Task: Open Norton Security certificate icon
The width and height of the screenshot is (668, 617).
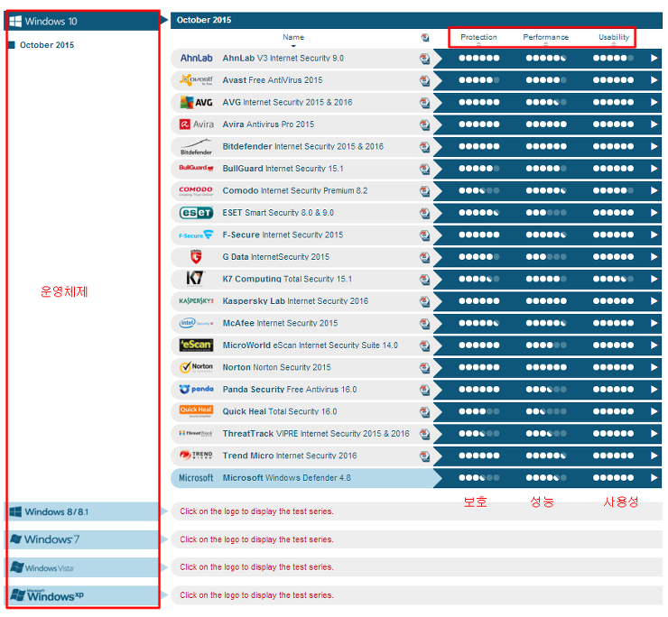Action: click(424, 368)
